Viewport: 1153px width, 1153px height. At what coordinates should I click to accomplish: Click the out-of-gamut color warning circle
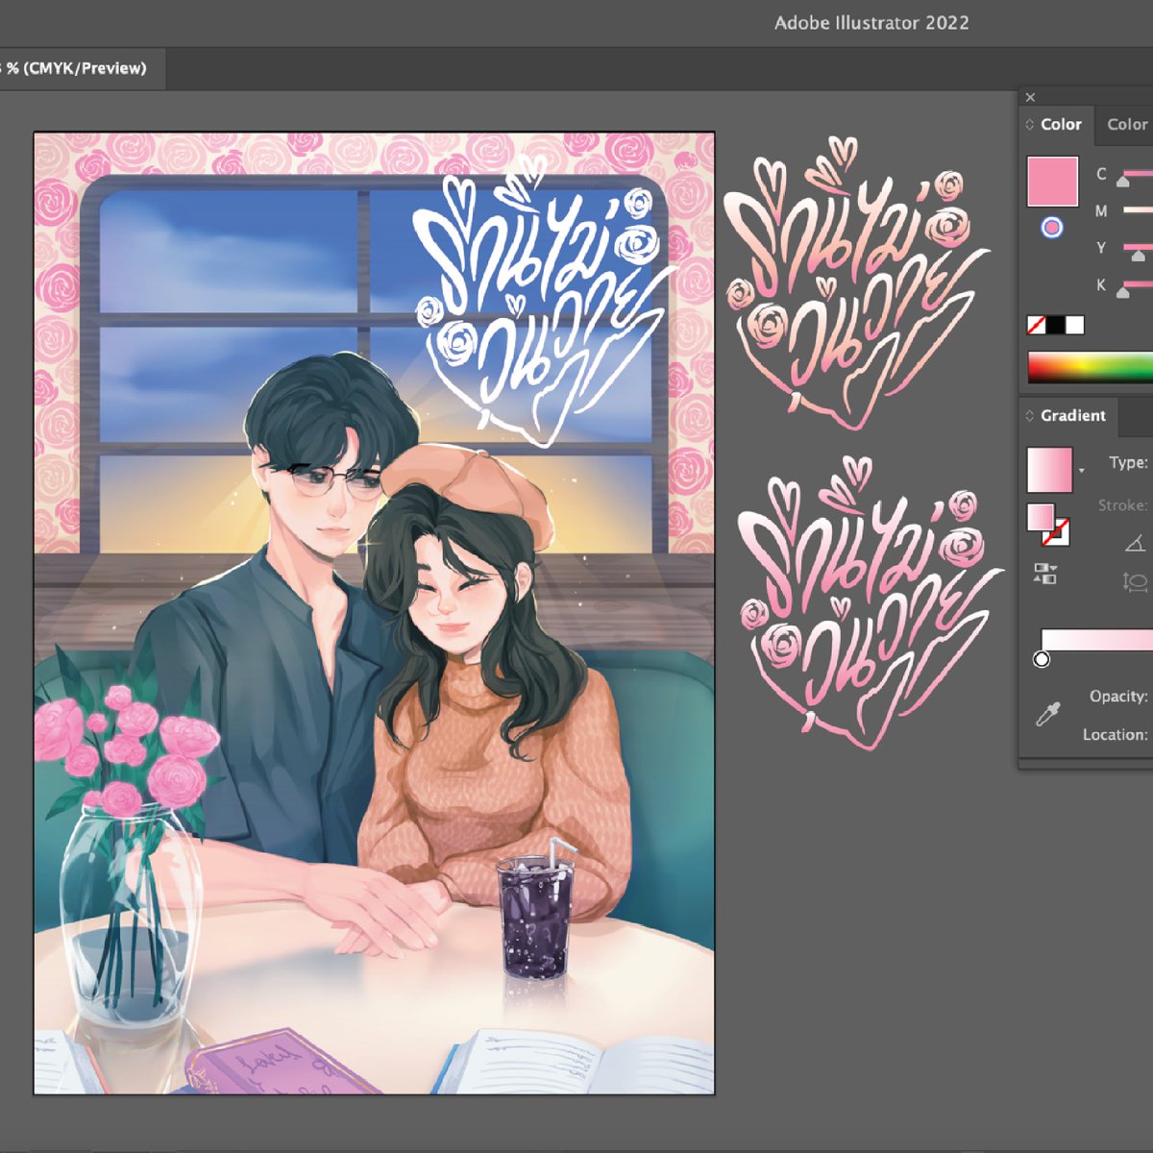point(1052,228)
